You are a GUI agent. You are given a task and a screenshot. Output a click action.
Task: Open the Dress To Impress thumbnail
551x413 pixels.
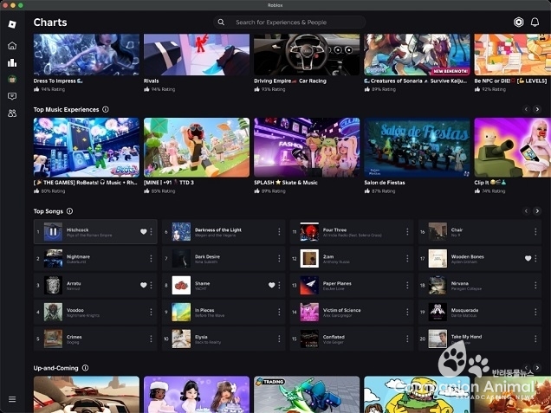tap(87, 55)
